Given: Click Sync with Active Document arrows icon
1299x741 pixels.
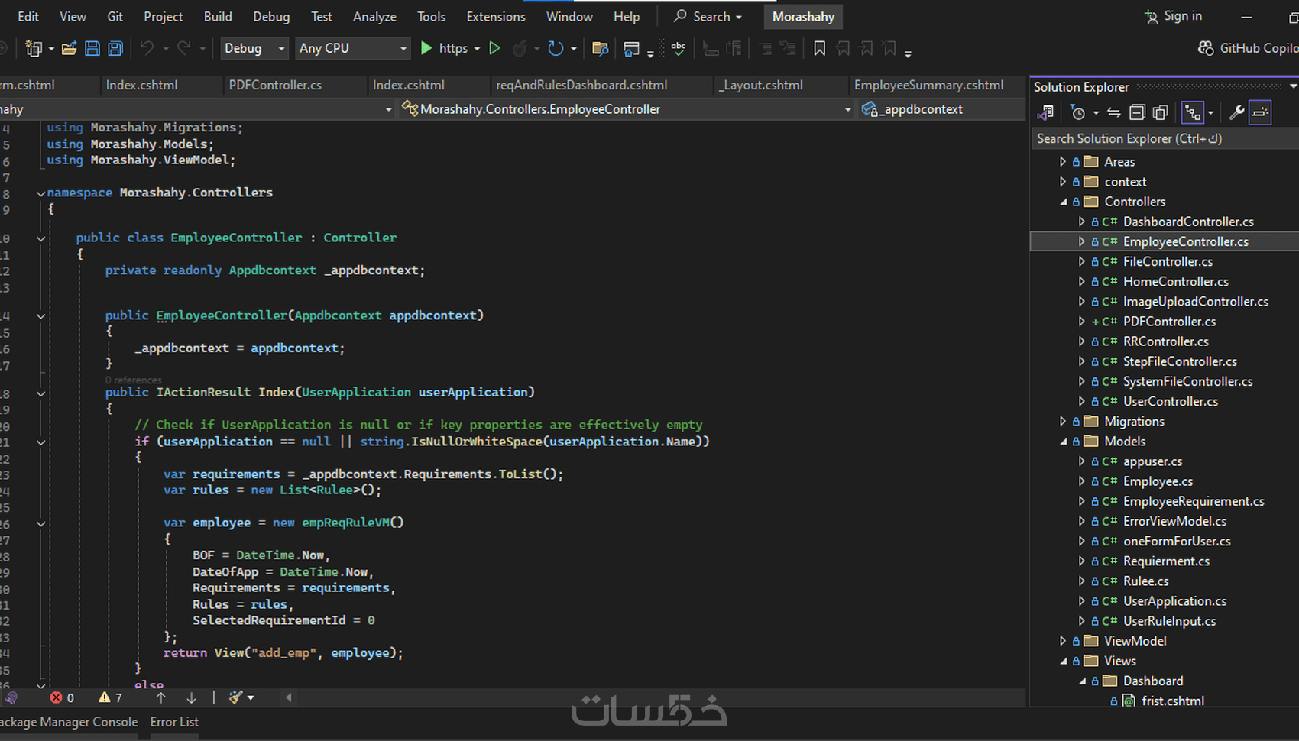Looking at the screenshot, I should (x=1114, y=113).
